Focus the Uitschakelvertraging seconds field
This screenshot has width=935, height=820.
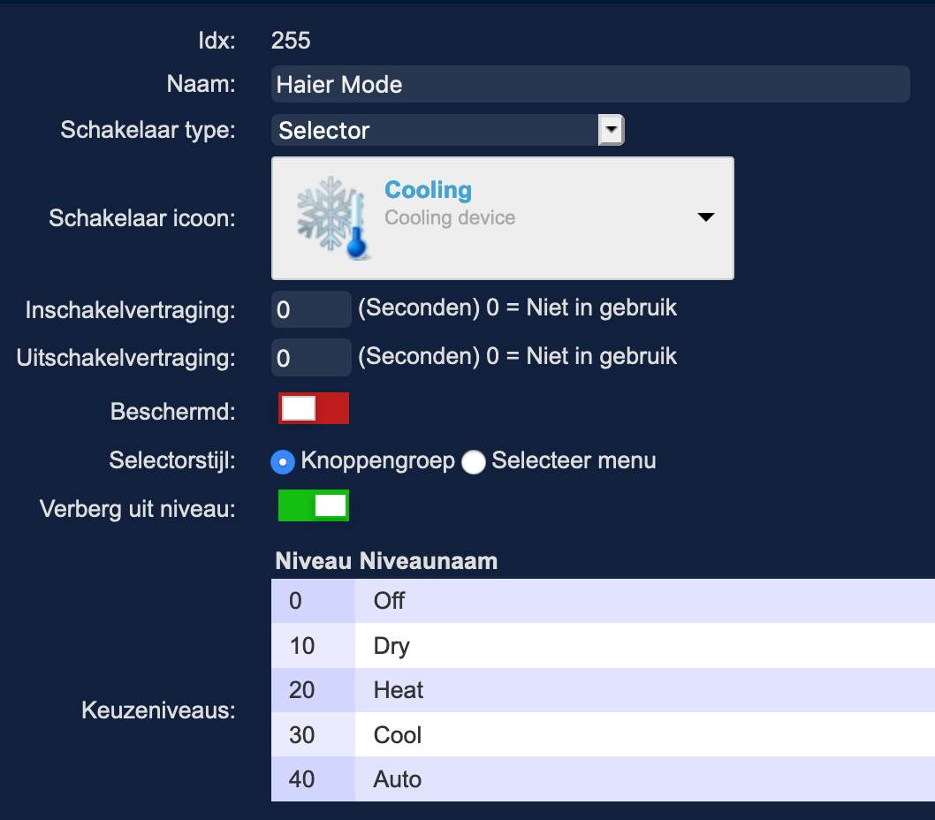coord(311,358)
